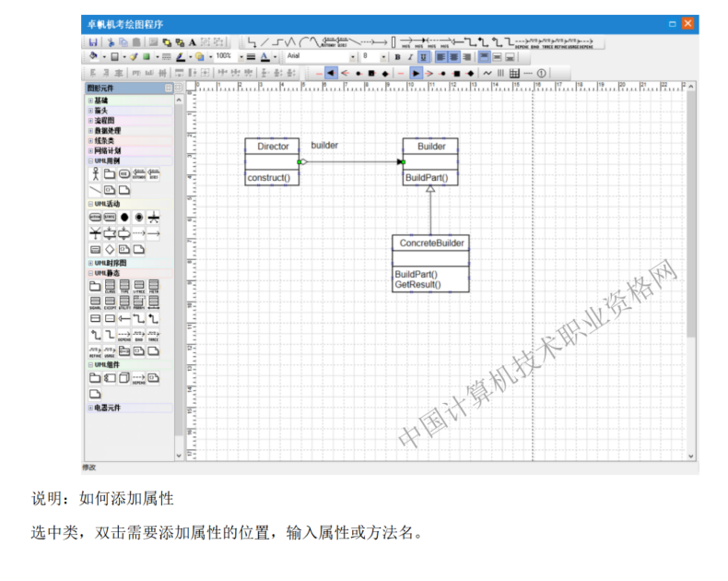This screenshot has height=581, width=728.
Task: Select the zigzag polyline tool
Action: [290, 42]
